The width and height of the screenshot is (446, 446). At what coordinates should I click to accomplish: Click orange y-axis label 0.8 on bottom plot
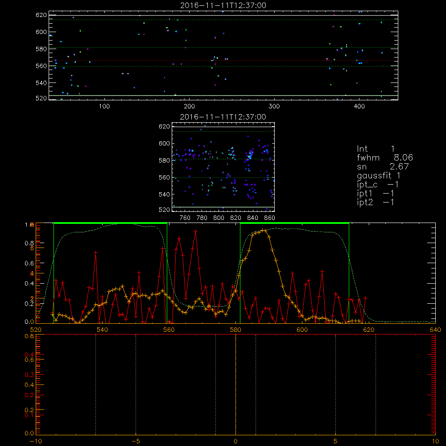[x=29, y=336]
